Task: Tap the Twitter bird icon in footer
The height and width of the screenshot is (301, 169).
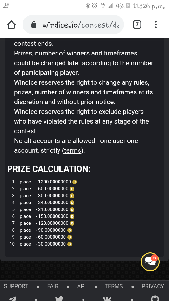Action: [59, 298]
